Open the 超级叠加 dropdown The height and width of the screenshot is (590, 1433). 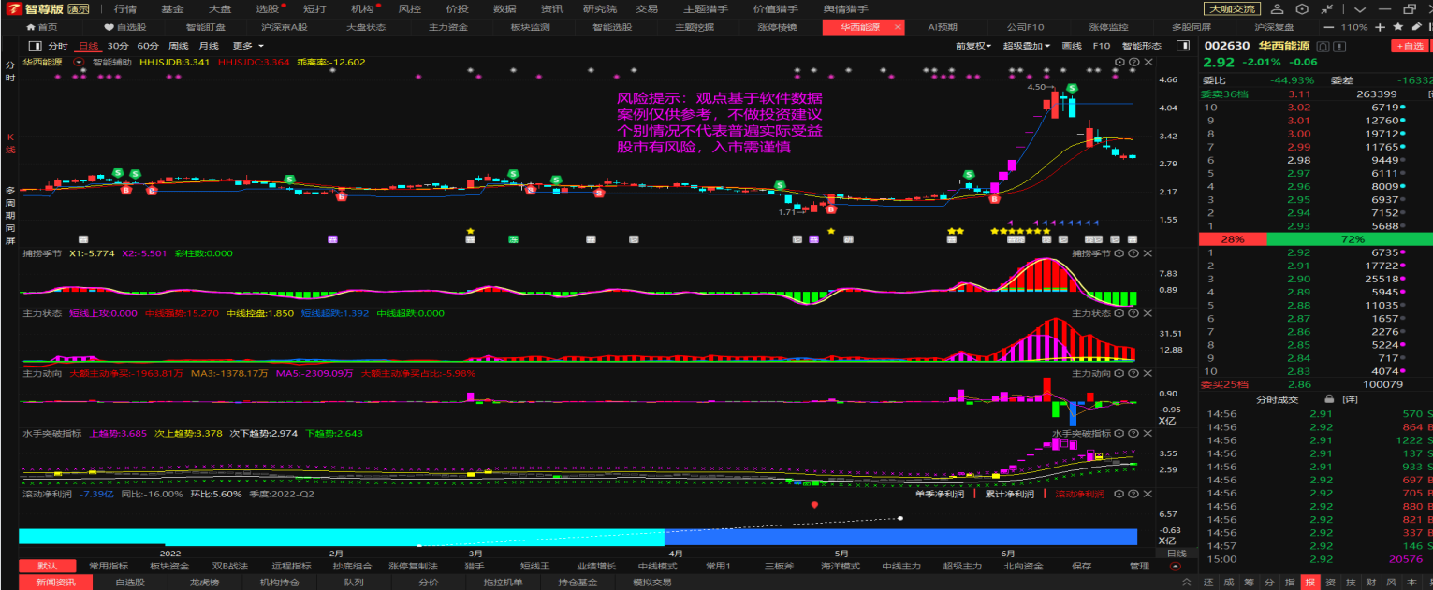coord(1026,46)
